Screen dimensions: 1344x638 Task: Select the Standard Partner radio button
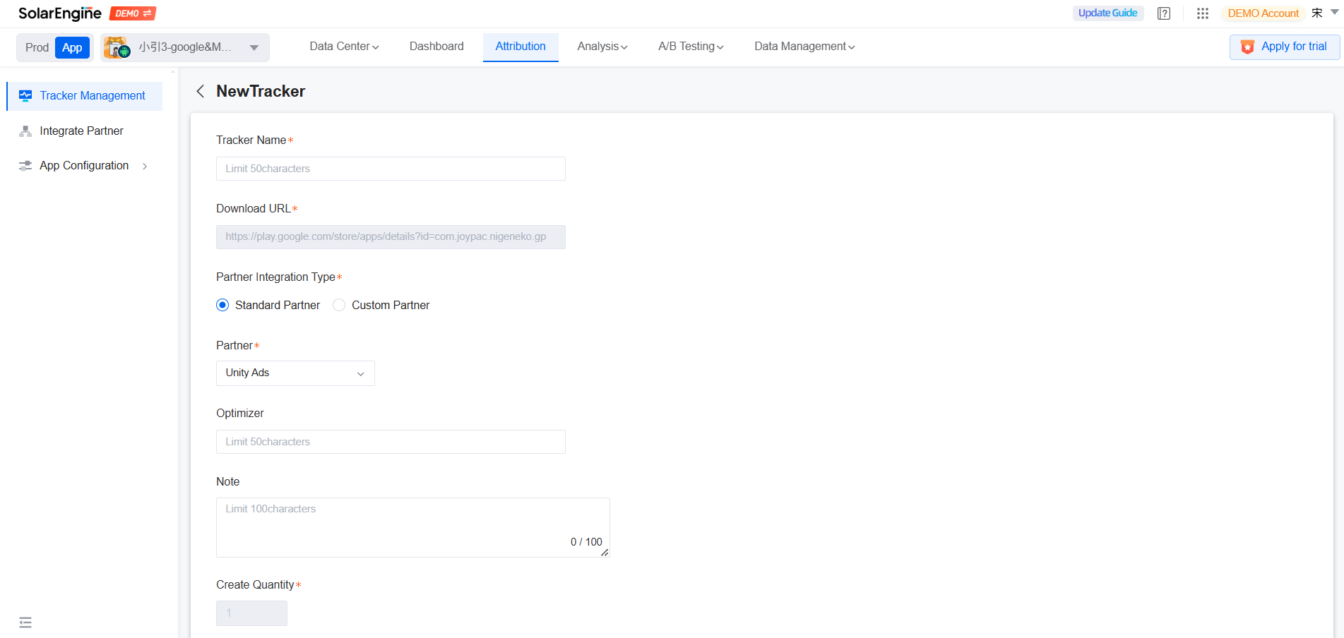click(x=222, y=305)
